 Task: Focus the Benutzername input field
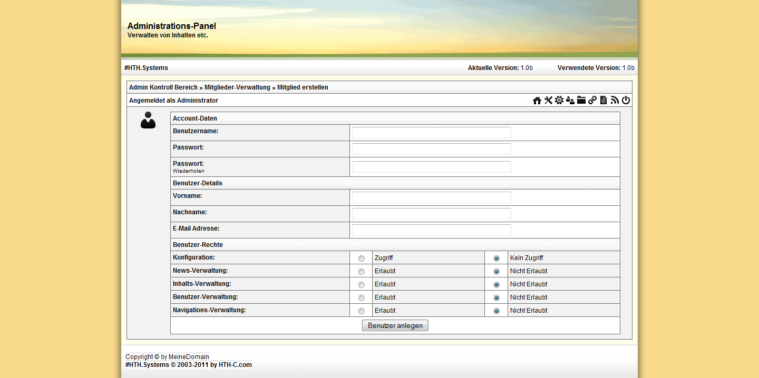click(x=432, y=133)
